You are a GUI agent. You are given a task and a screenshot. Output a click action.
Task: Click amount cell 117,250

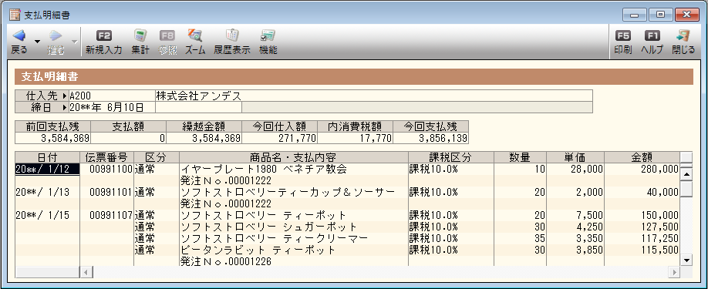pyautogui.click(x=642, y=238)
